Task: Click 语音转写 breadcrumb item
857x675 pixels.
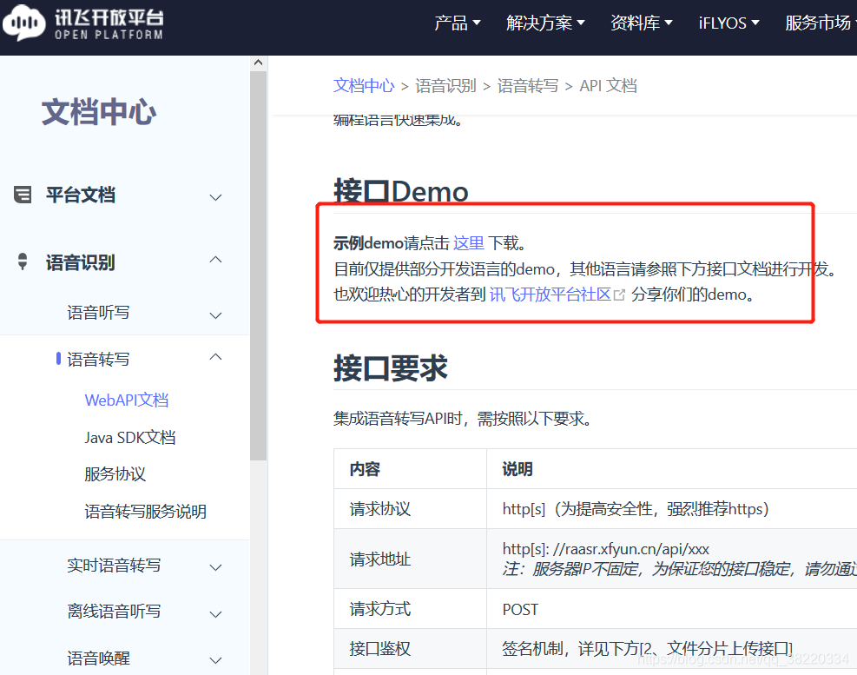Action: click(528, 86)
